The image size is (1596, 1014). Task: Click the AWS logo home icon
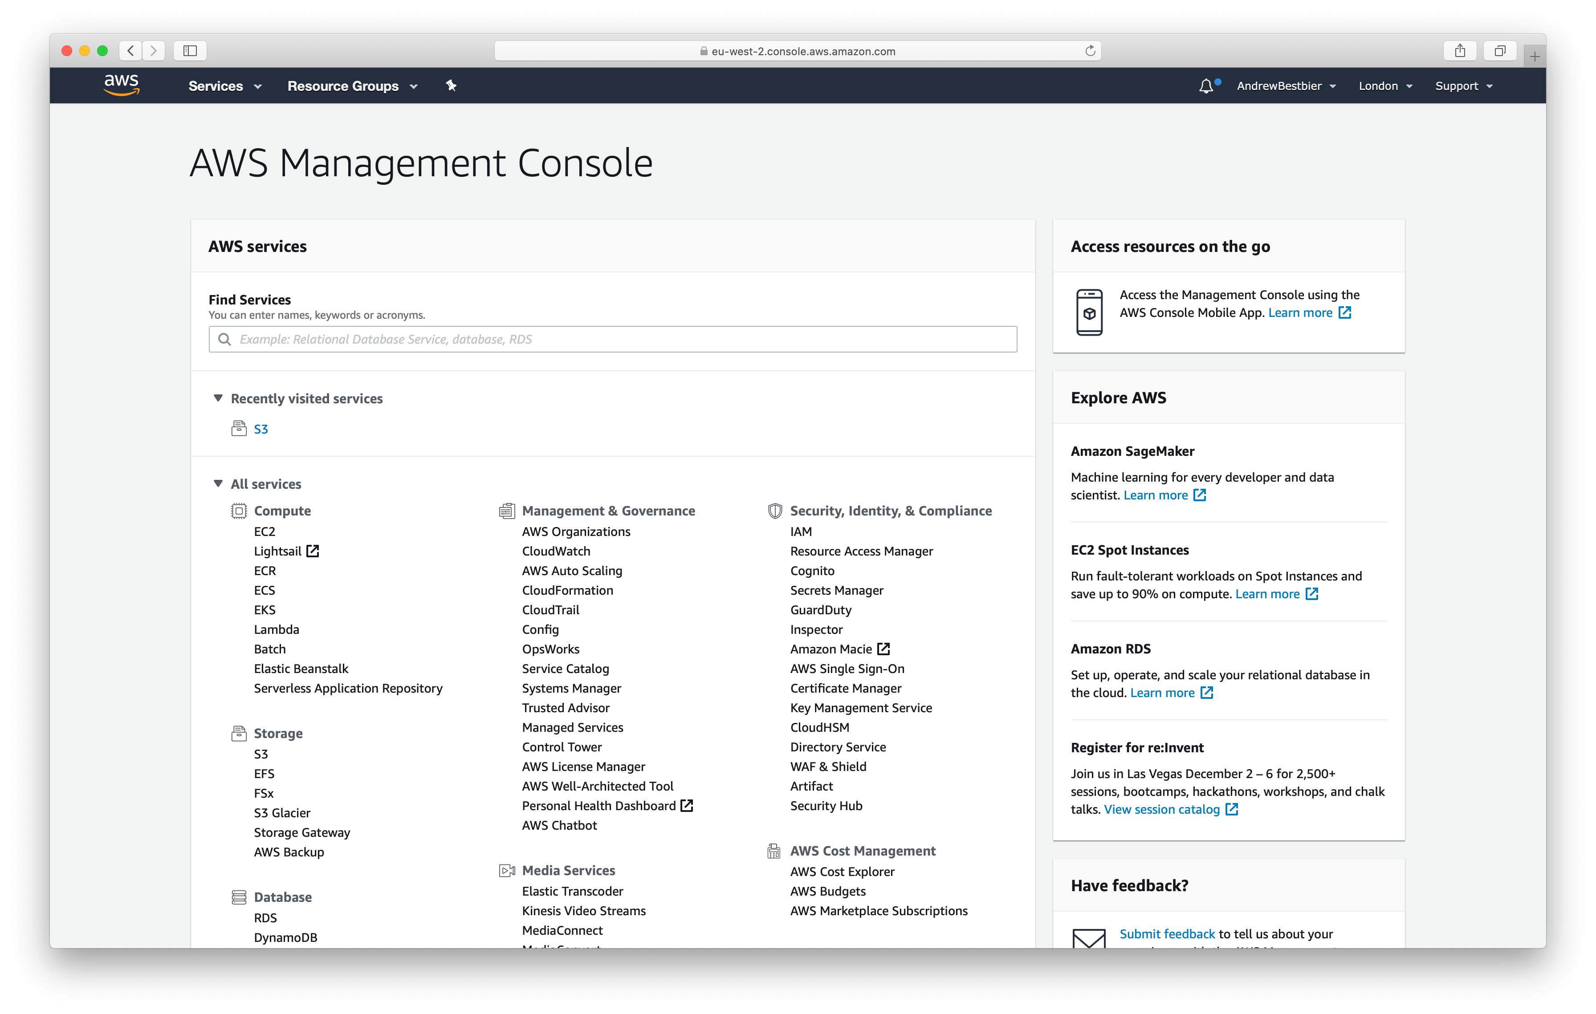coord(121,85)
